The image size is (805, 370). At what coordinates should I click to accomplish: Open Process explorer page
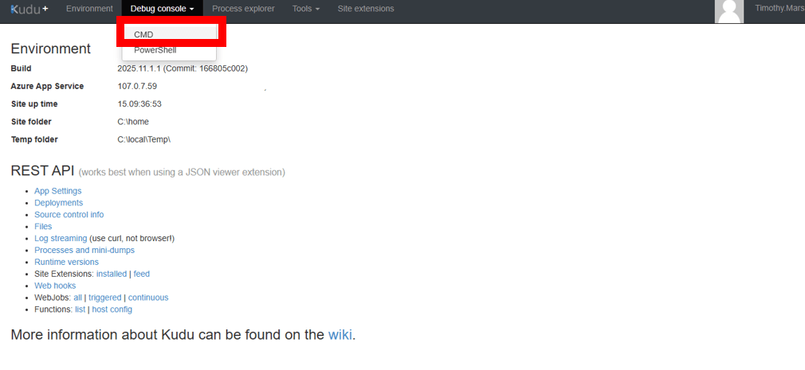(x=243, y=9)
